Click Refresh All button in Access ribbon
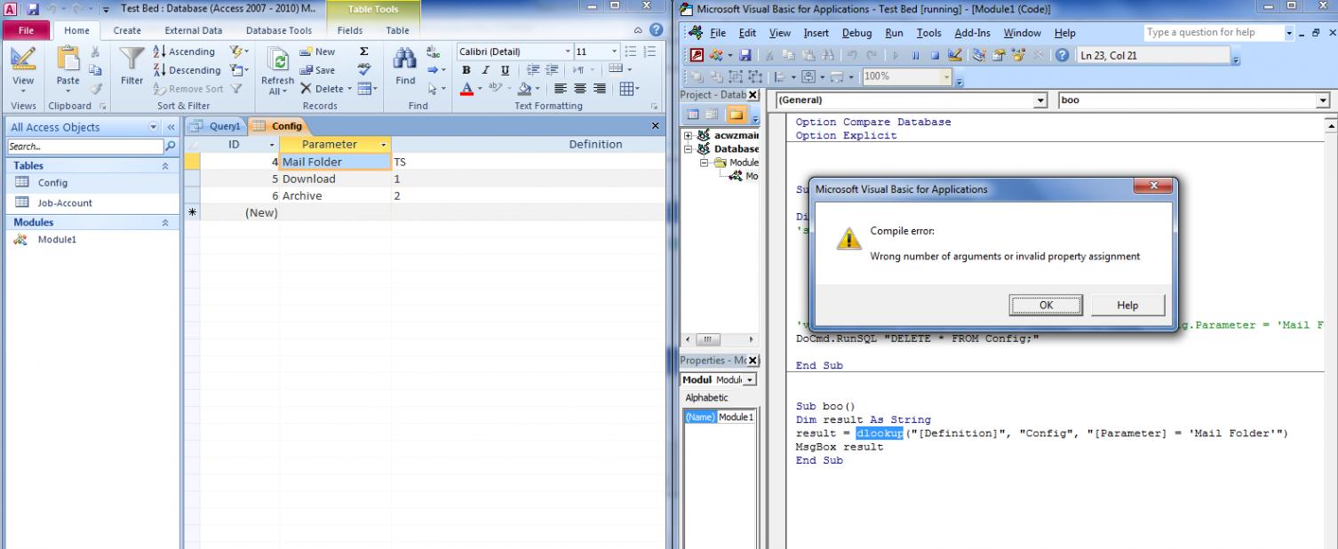 click(277, 71)
